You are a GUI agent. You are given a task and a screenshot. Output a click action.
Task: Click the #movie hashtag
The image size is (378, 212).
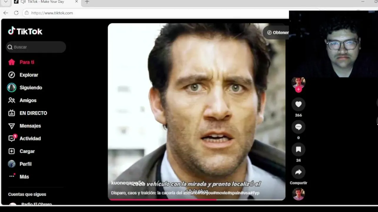220,193
